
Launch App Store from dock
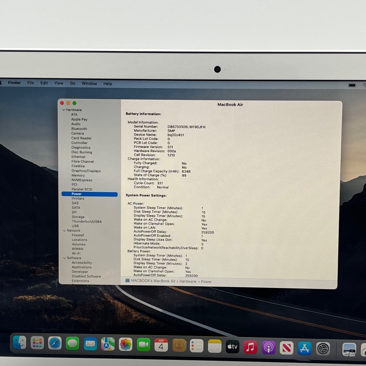pos(304,348)
